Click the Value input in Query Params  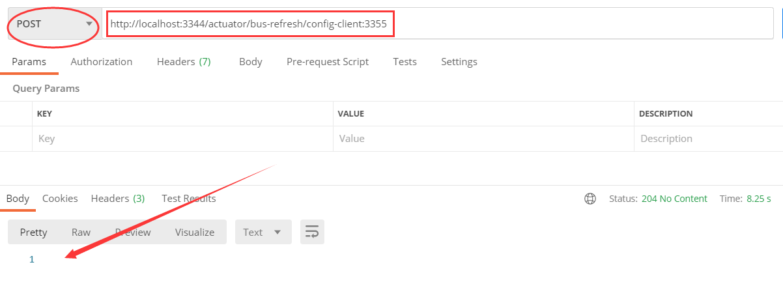tap(483, 139)
